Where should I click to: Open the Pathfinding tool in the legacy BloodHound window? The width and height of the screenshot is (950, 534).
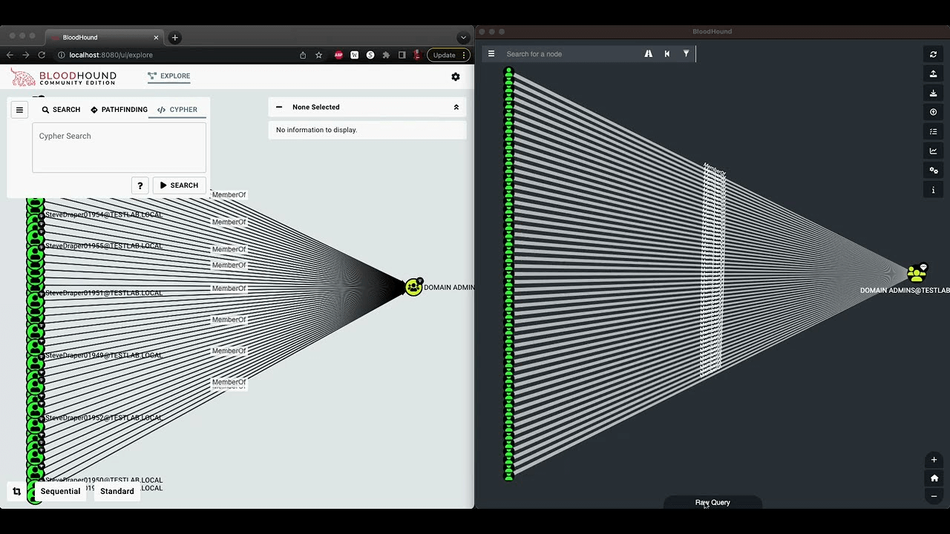(x=648, y=53)
